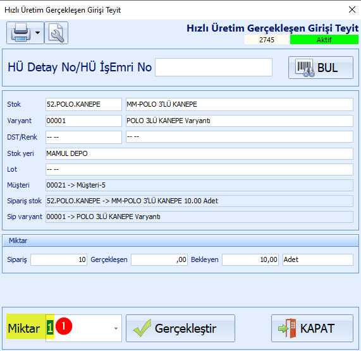Click the Müşteri field 00021 -> Müşteri-5
The image size is (361, 351).
[199, 185]
